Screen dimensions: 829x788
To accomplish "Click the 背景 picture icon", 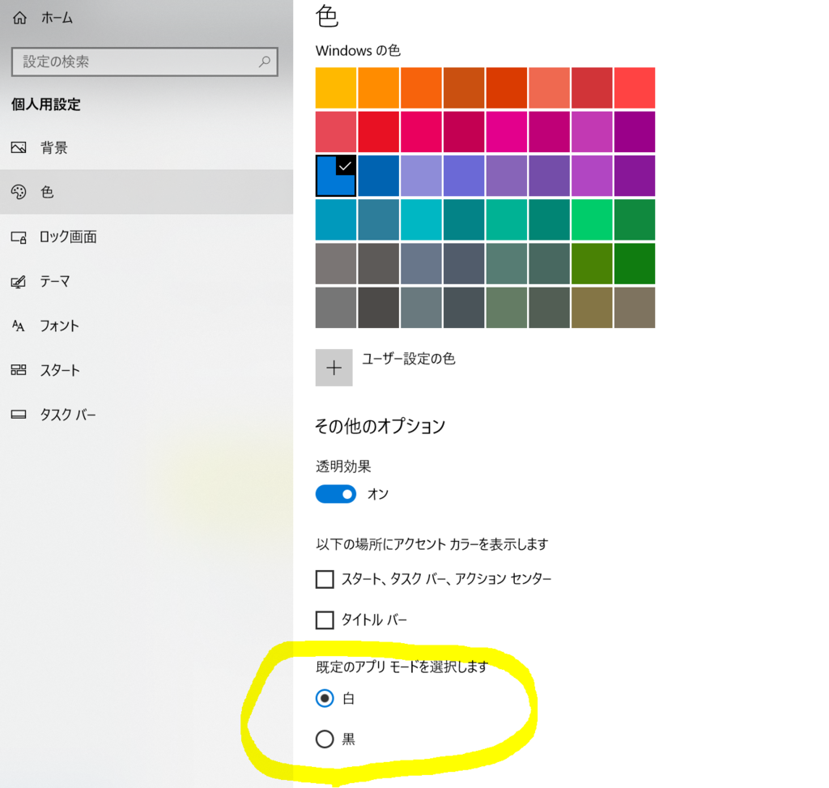I will click(19, 147).
